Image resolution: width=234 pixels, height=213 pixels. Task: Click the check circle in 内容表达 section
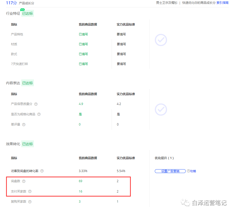[x=161, y=110]
